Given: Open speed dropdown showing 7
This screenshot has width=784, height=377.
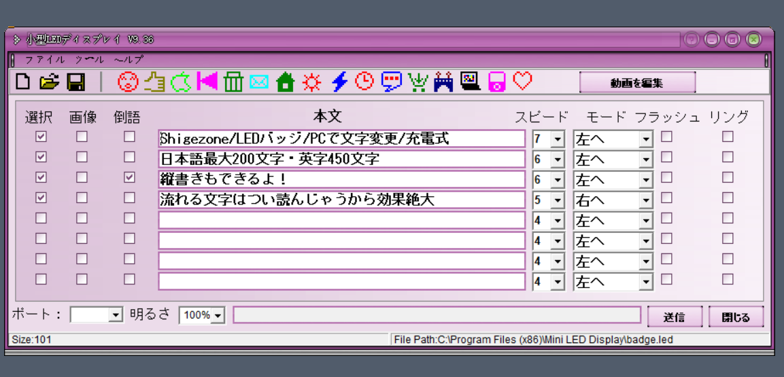Looking at the screenshot, I should [557, 139].
